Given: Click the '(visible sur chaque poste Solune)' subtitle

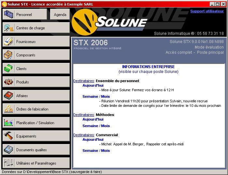Looking at the screenshot, I should (x=149, y=72).
